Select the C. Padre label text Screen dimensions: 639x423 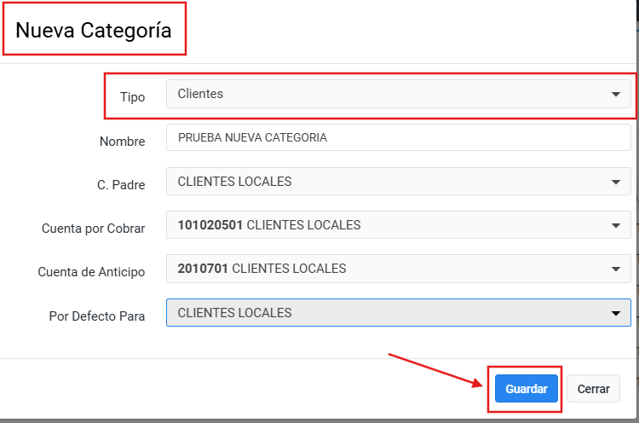click(x=121, y=185)
